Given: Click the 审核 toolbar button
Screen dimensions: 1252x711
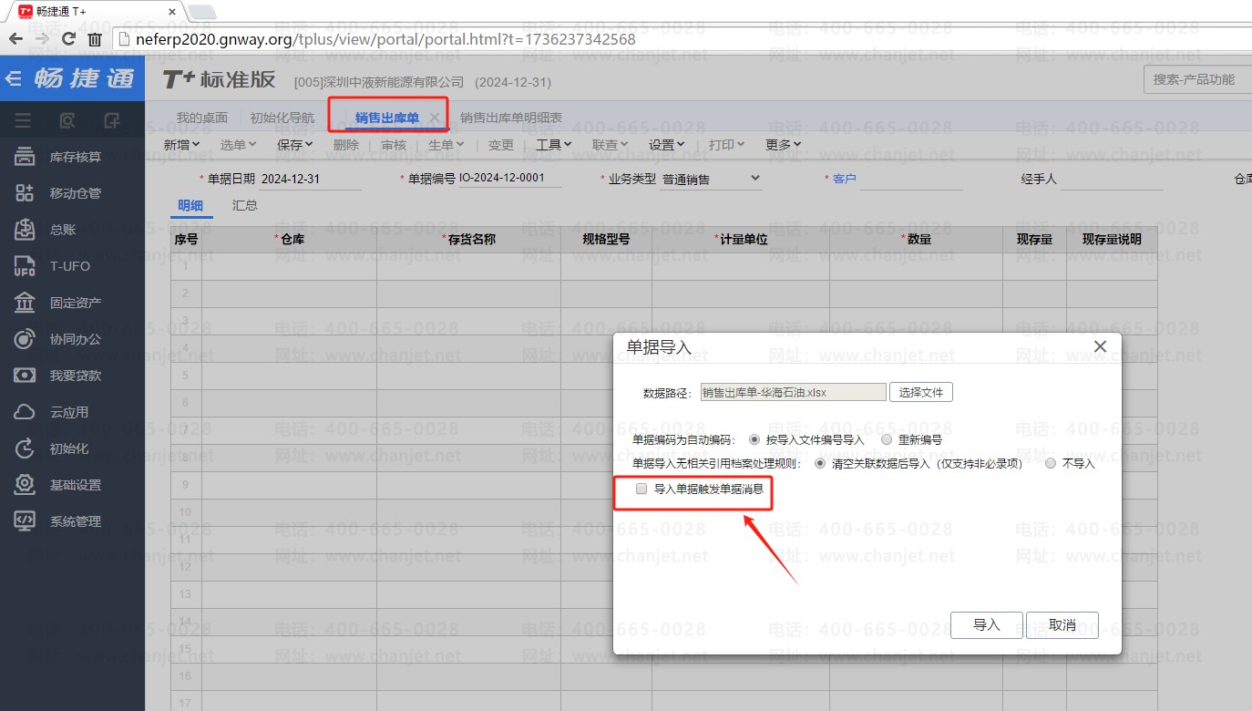Looking at the screenshot, I should (x=394, y=145).
